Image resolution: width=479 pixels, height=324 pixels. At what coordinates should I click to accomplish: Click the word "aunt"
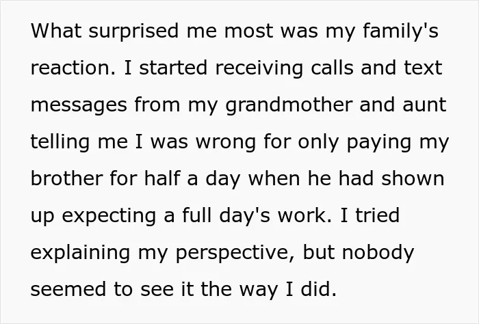point(425,105)
